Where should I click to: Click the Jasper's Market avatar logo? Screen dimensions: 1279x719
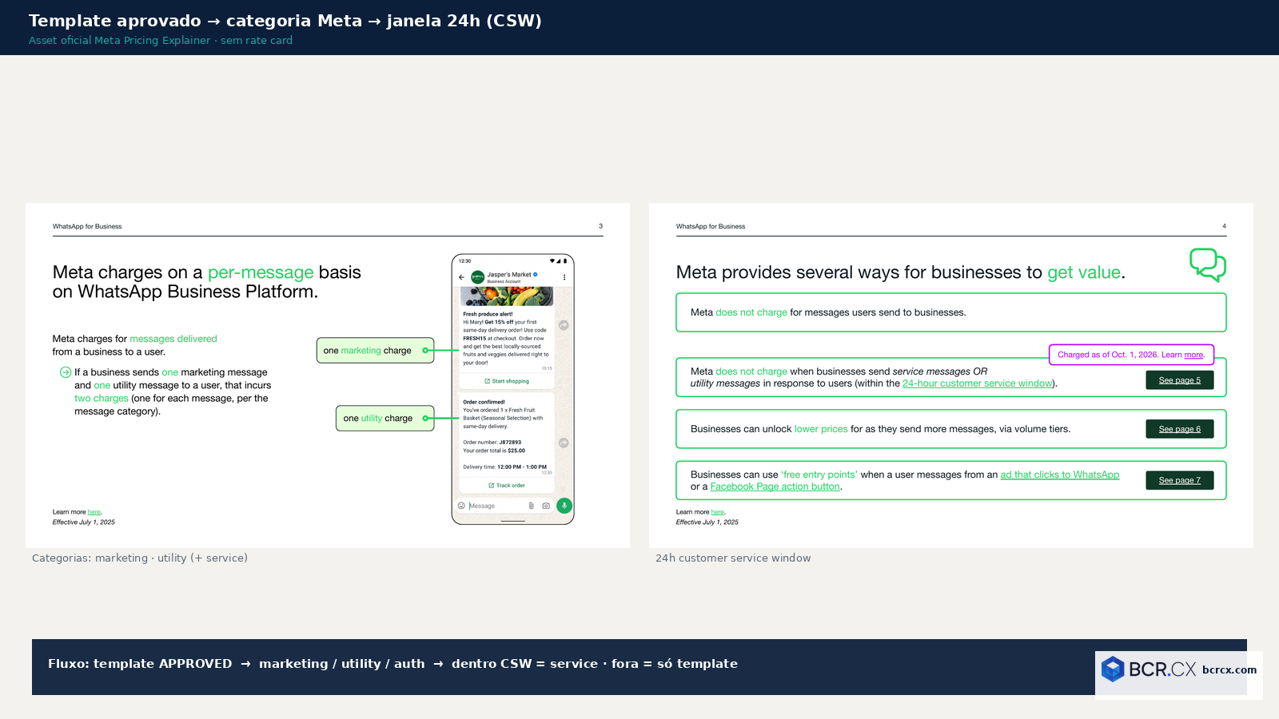tap(477, 277)
